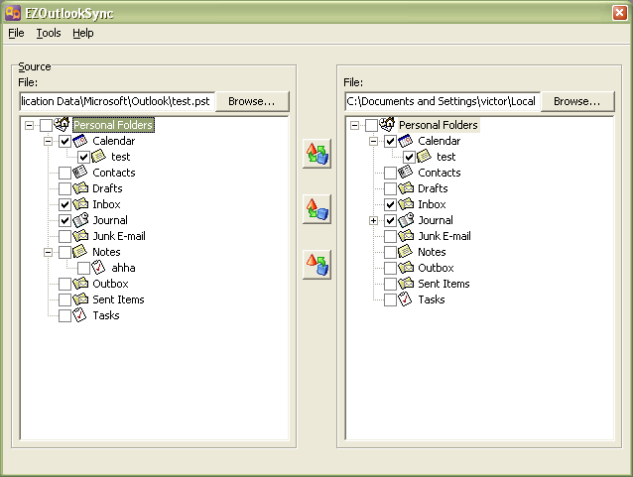
Task: Click the source Drafts folder icon
Action: 80,188
